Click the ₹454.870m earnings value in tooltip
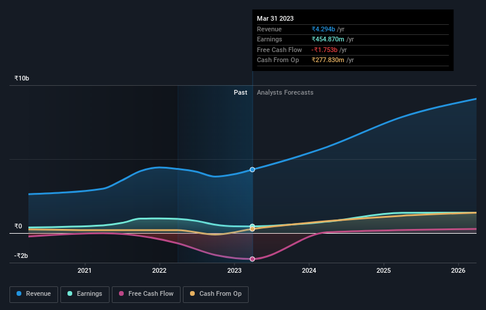The image size is (486, 310). tap(328, 39)
